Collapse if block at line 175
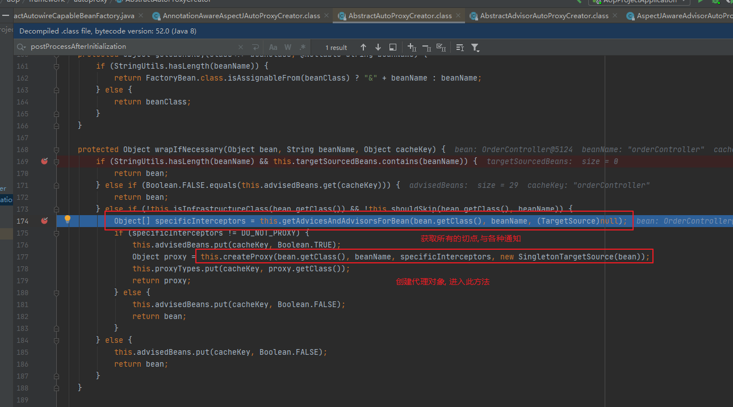This screenshot has height=407, width=733. (56, 233)
